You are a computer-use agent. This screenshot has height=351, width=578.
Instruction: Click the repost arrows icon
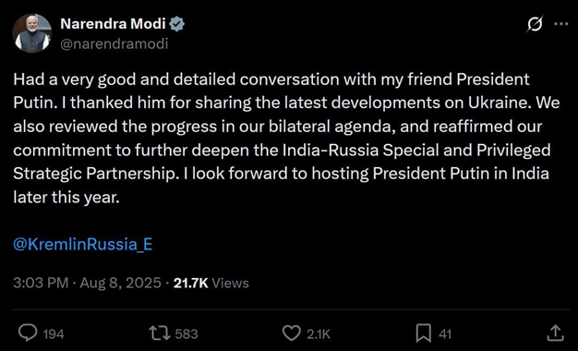(160, 333)
